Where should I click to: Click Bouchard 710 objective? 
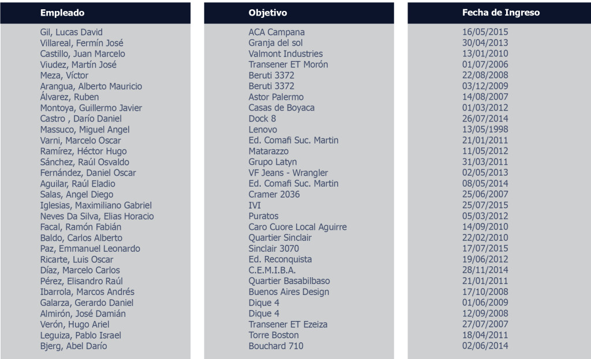coord(275,346)
